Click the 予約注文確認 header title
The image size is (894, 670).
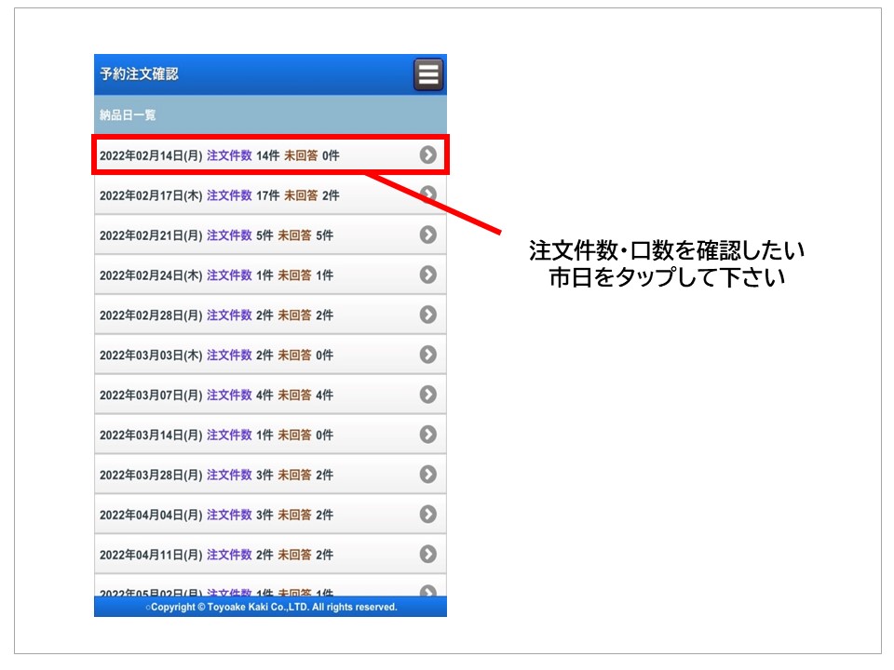140,74
